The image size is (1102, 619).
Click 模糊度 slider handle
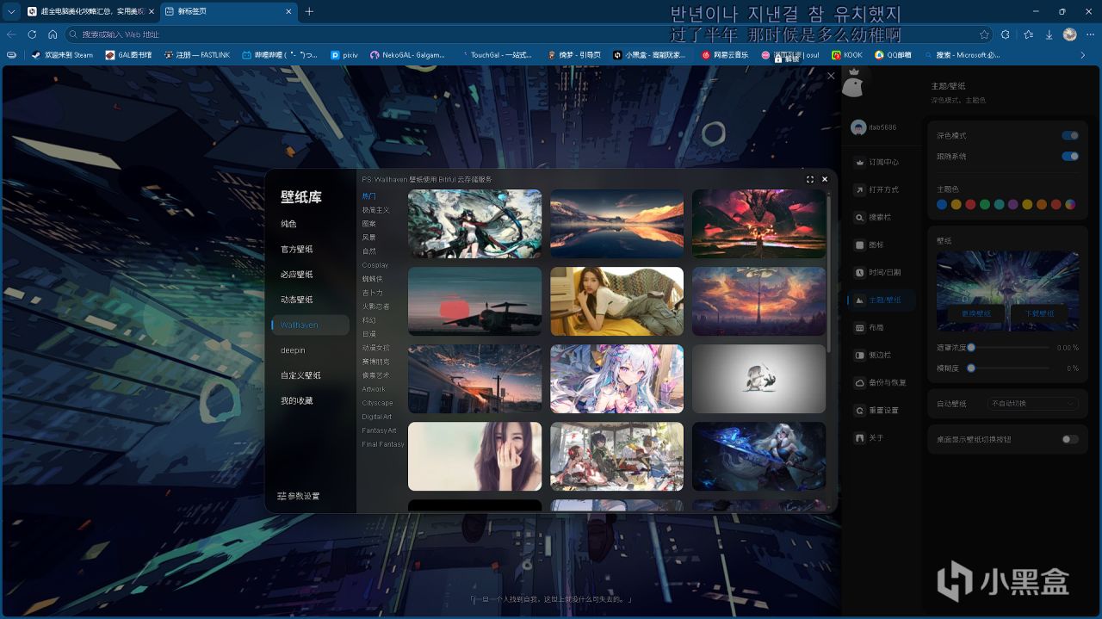pyautogui.click(x=971, y=368)
